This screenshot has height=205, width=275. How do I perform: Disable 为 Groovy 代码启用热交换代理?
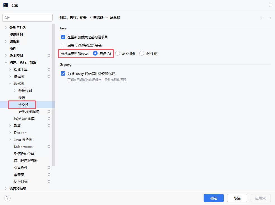click(63, 73)
